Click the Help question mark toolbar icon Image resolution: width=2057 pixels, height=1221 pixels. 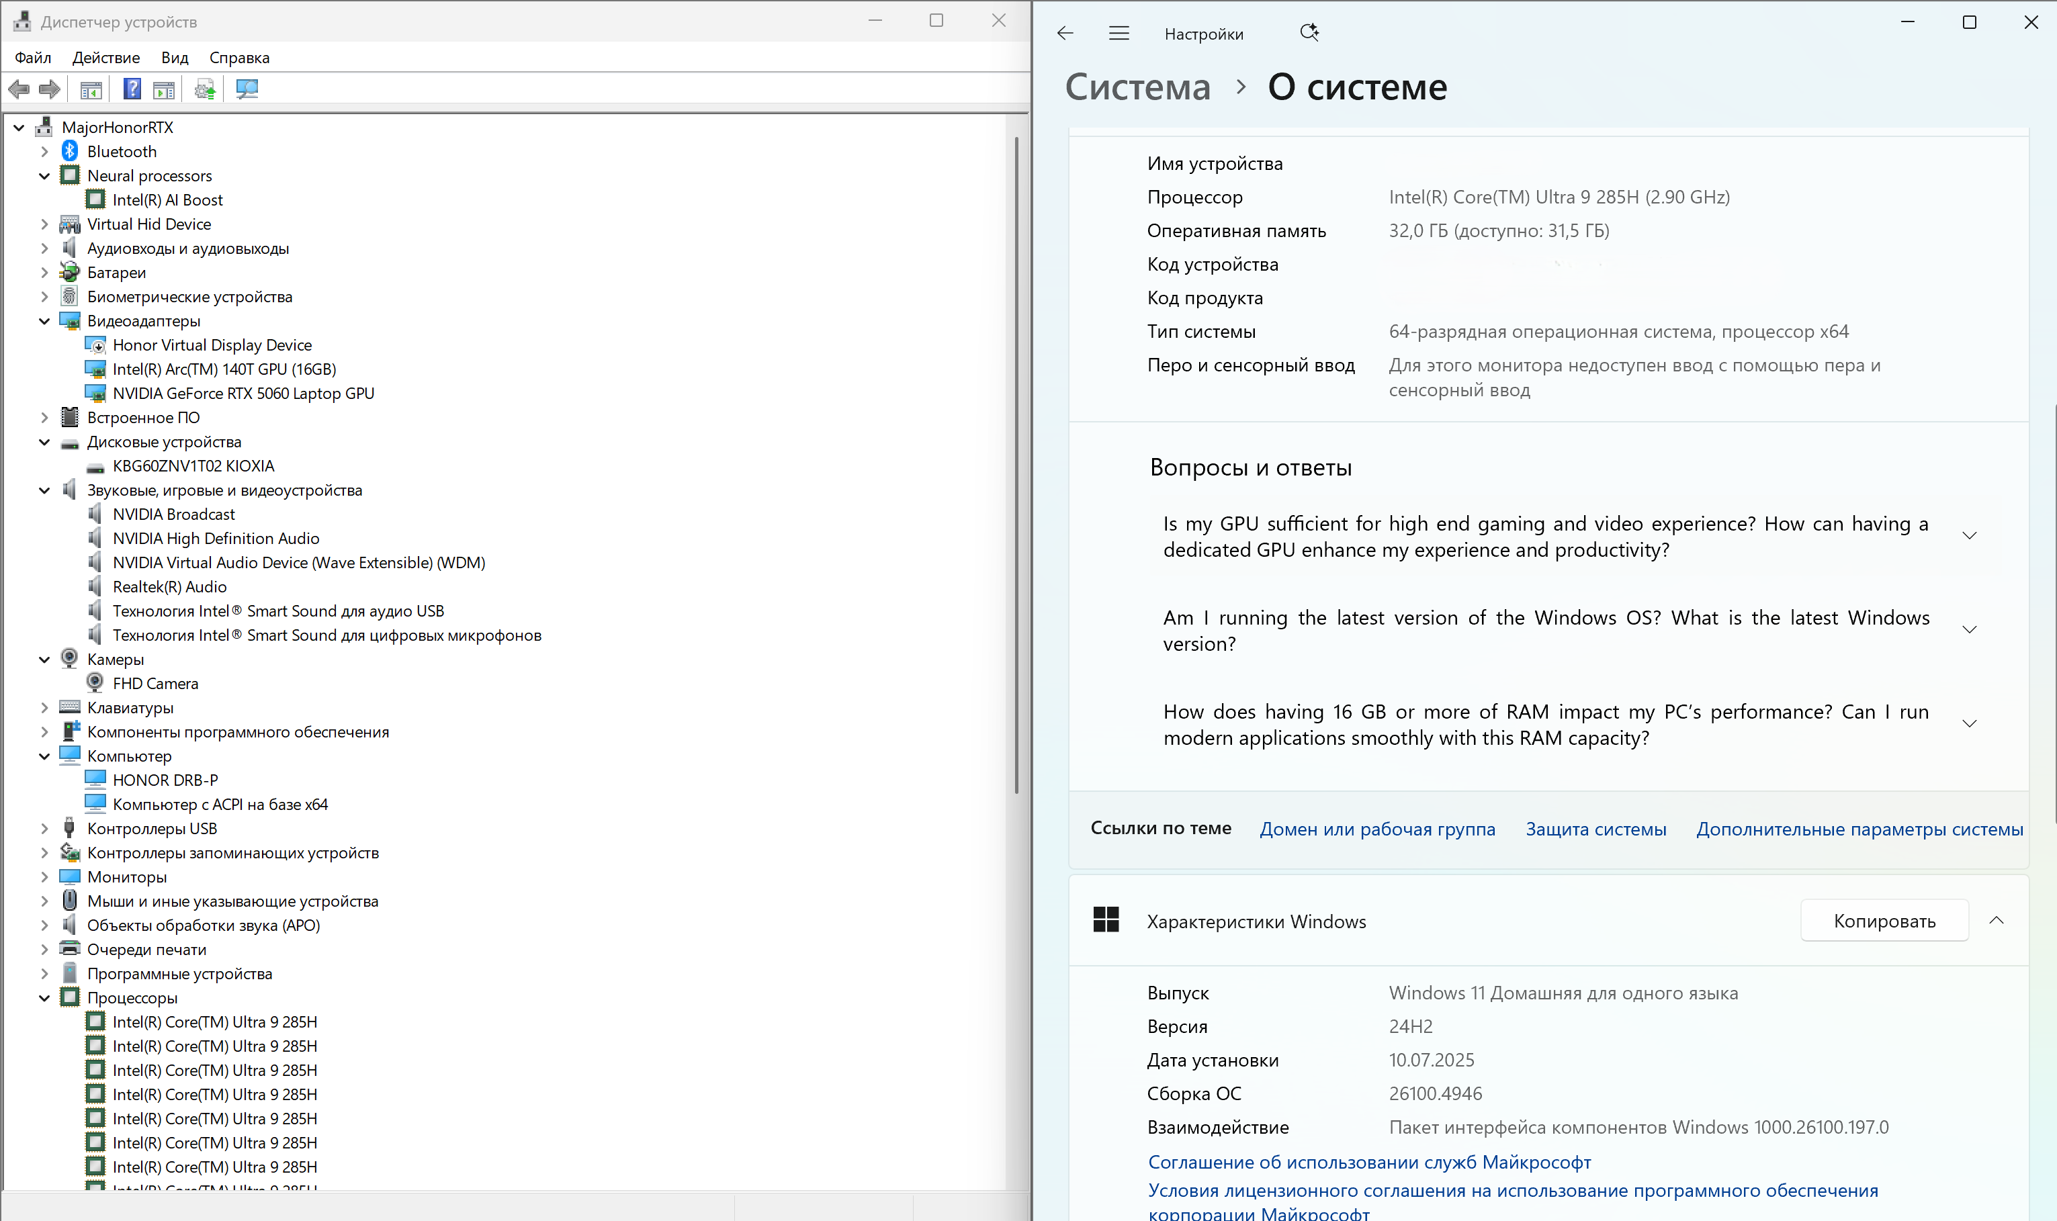132,89
